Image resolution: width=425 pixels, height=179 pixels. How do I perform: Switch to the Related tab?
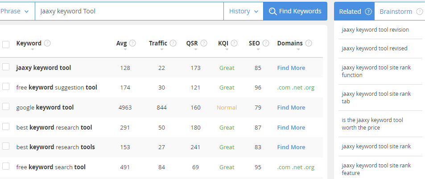[354, 12]
